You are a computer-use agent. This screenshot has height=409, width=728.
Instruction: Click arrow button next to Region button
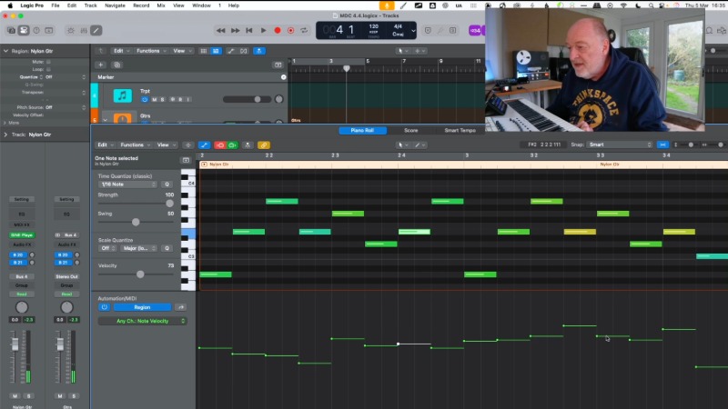[180, 307]
